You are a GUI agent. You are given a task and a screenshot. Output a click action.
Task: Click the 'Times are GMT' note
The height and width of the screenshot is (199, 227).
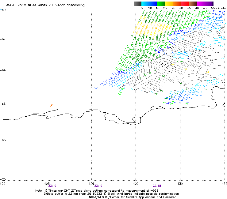(59, 191)
